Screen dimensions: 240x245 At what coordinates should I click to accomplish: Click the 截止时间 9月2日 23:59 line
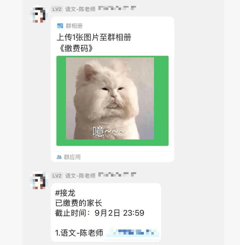click(100, 213)
